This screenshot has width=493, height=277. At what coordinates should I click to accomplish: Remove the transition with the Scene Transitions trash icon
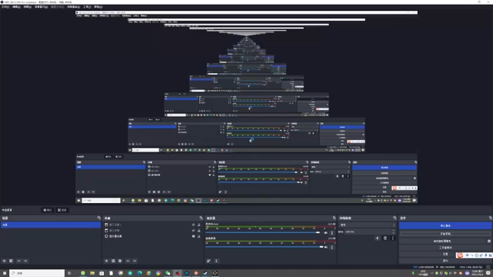385,238
